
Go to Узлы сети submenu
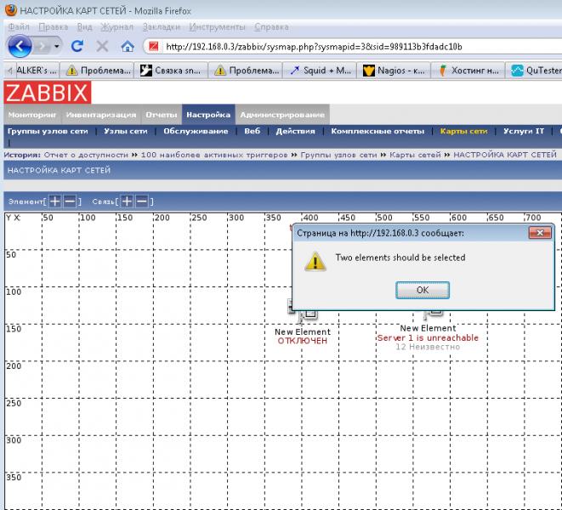[126, 131]
